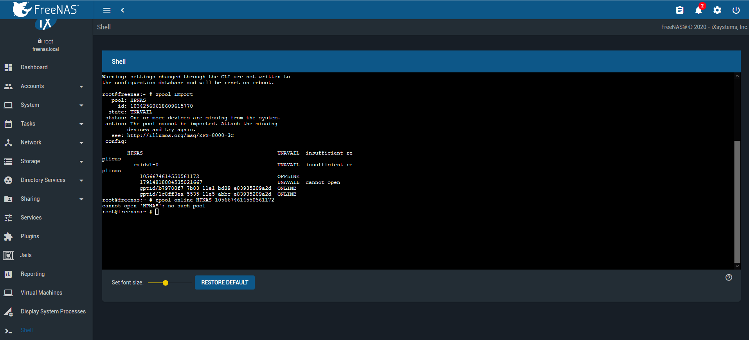
Task: Expand the System menu arrow
Action: [81, 105]
